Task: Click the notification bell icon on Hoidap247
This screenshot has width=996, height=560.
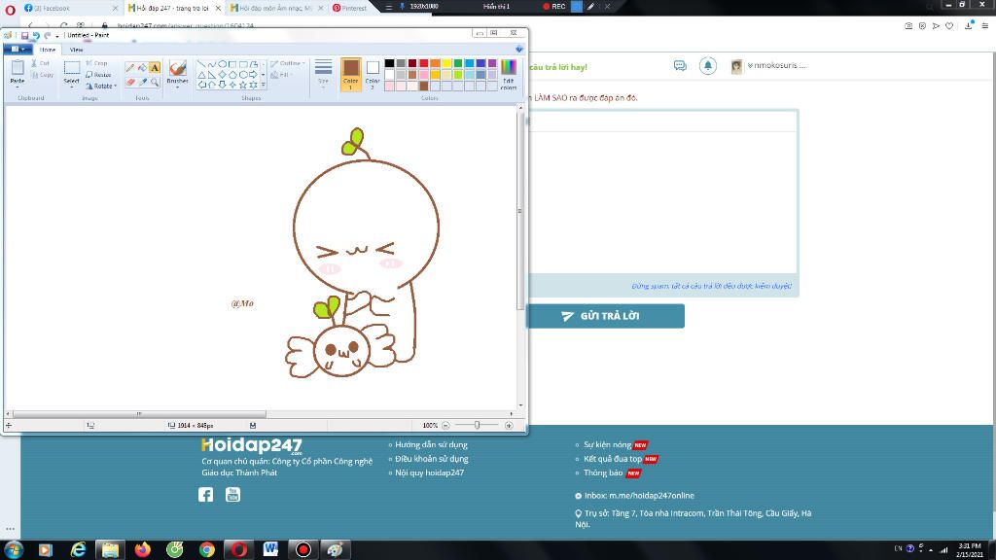Action: point(708,65)
